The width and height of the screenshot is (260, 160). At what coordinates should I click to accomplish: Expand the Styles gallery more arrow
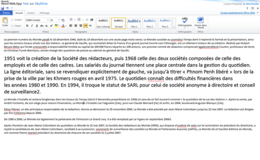tap(174, 23)
